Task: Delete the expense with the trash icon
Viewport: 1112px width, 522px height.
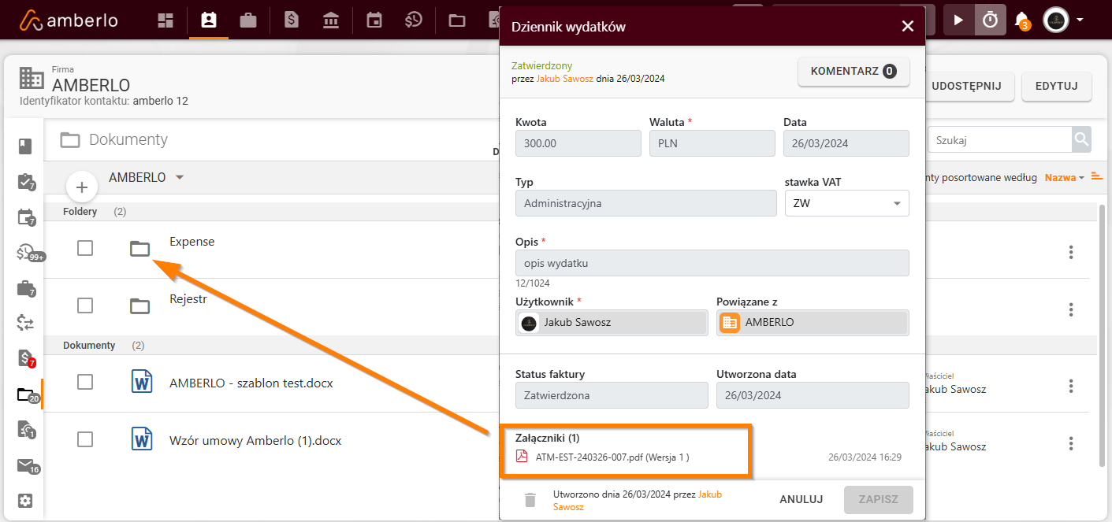Action: pyautogui.click(x=530, y=500)
